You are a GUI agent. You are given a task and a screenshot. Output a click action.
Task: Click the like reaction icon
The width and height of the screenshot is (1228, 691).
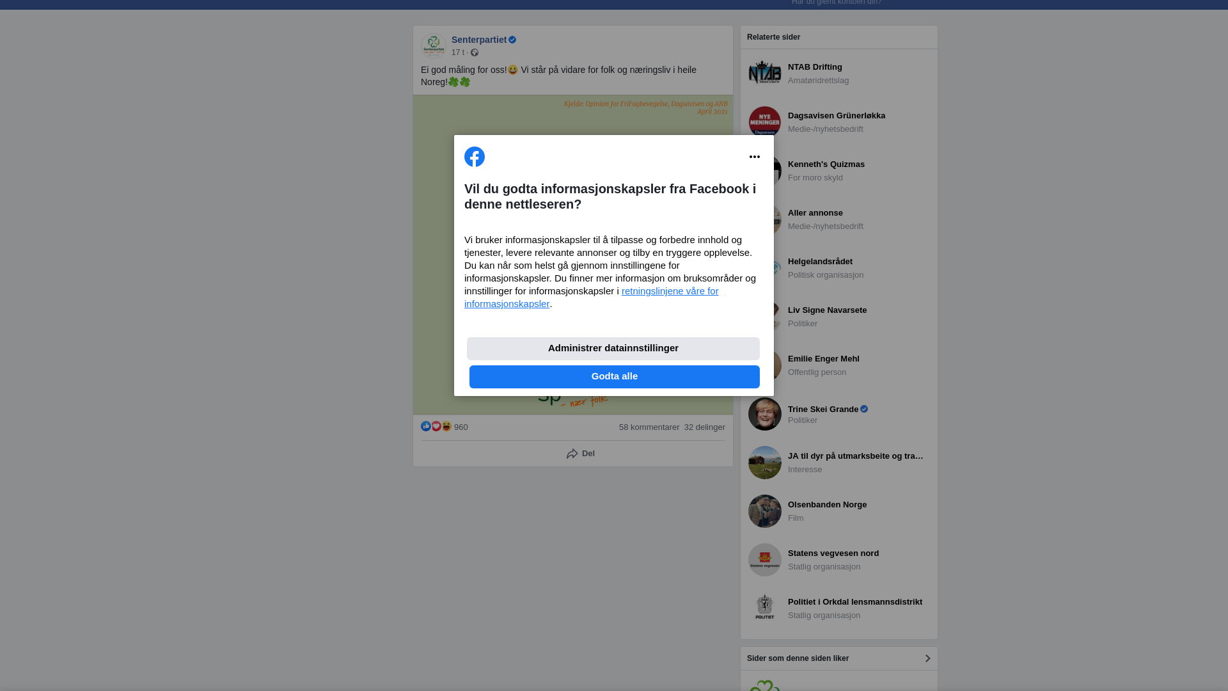coord(426,426)
